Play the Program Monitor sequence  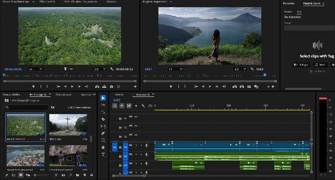click(x=210, y=86)
